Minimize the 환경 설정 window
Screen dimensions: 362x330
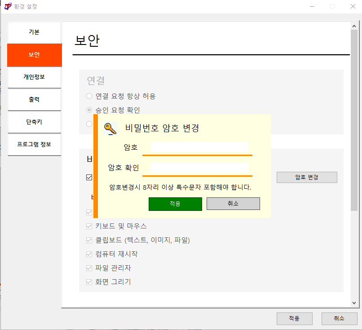coord(312,6)
